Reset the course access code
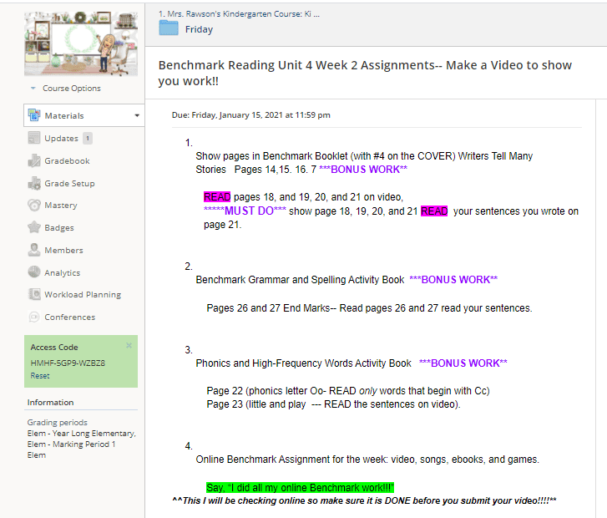 (x=40, y=376)
